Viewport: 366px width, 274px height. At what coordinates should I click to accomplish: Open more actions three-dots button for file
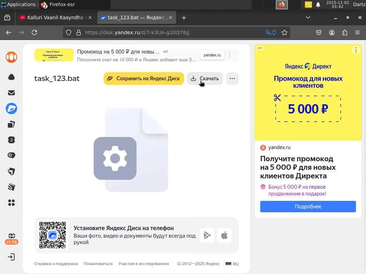tap(232, 78)
